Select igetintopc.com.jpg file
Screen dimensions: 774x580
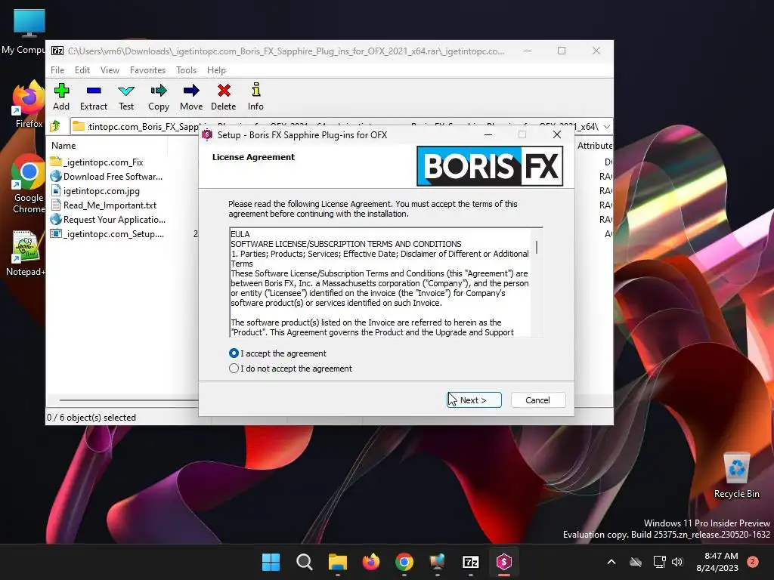tap(101, 190)
